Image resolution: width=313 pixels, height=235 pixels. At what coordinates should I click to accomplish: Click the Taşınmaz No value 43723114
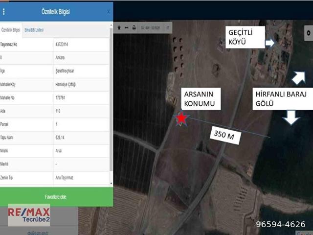(63, 44)
